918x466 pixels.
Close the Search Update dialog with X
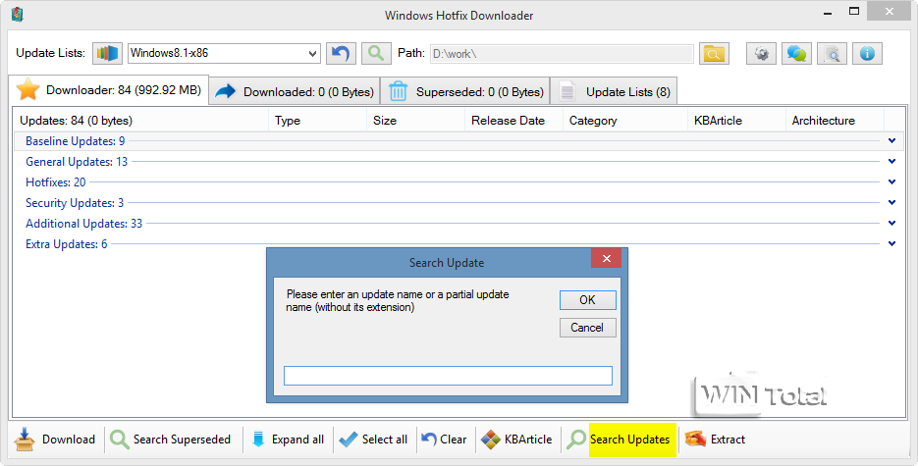click(x=607, y=258)
